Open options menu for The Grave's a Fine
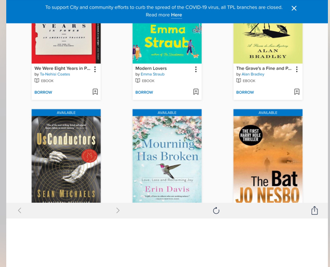 (x=297, y=69)
